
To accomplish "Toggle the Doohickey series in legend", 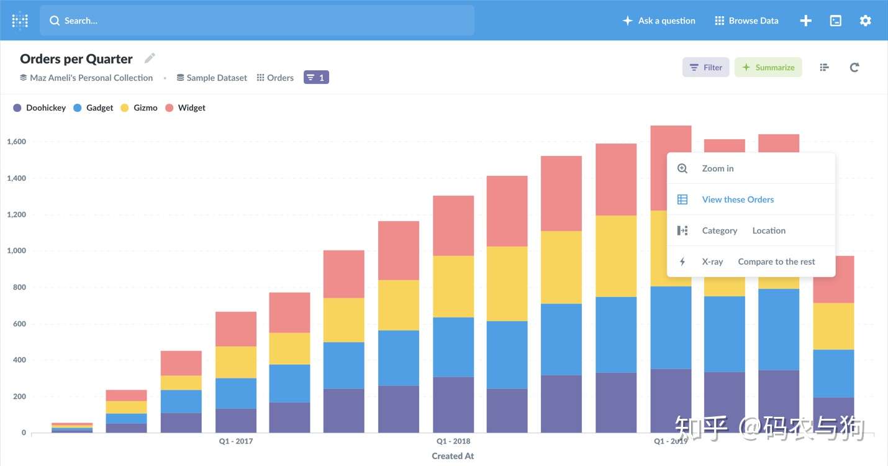I will tap(40, 107).
